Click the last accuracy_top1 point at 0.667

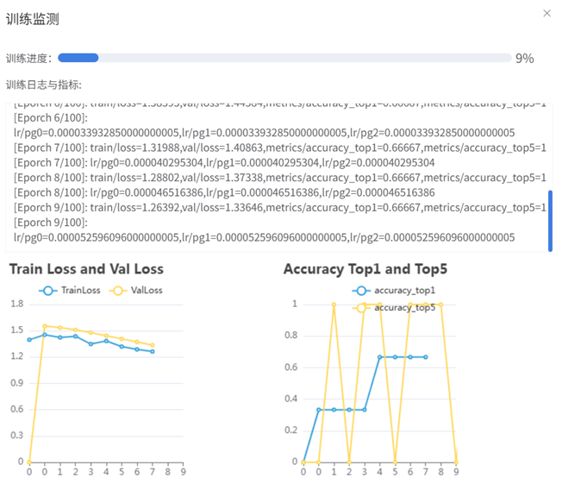pos(426,356)
